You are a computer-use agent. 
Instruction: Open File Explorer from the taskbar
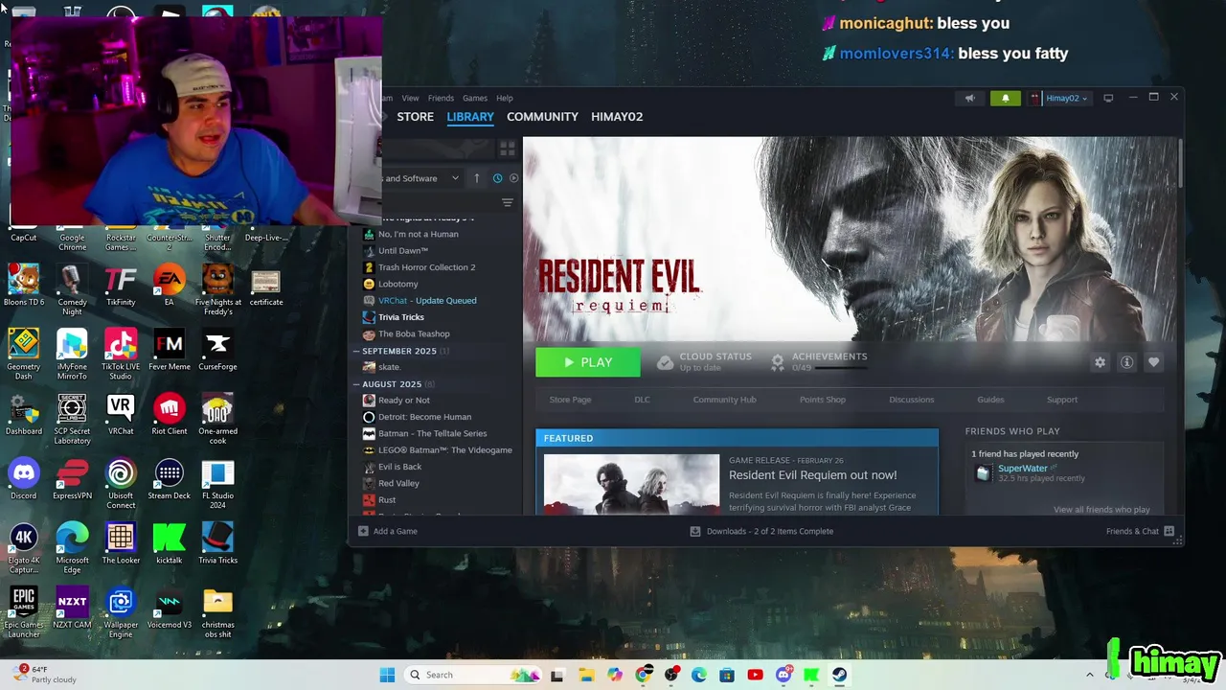pyautogui.click(x=586, y=675)
